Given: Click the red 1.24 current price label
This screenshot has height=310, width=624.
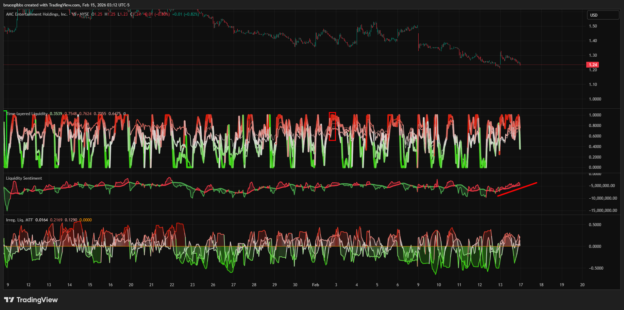Looking at the screenshot, I should (x=593, y=65).
